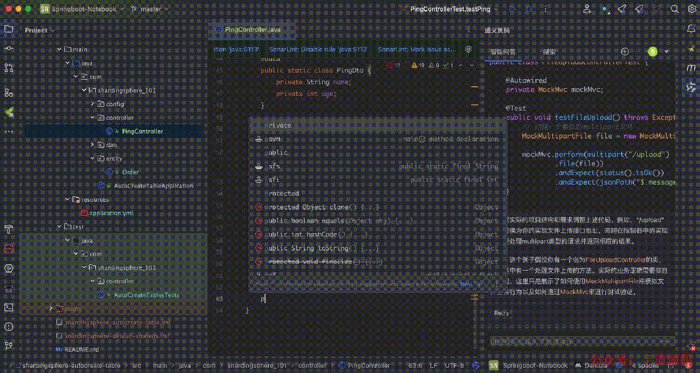Viewport: 700px width, 373px height.
Task: Open notifications with the bell icon
Action: pos(690,30)
